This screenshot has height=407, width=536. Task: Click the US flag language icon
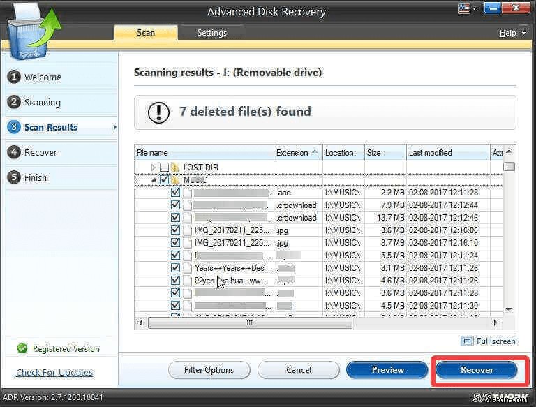click(x=463, y=9)
